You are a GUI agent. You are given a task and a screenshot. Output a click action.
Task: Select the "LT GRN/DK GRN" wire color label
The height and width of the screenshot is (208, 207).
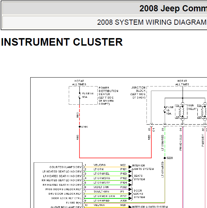[x=104, y=196]
